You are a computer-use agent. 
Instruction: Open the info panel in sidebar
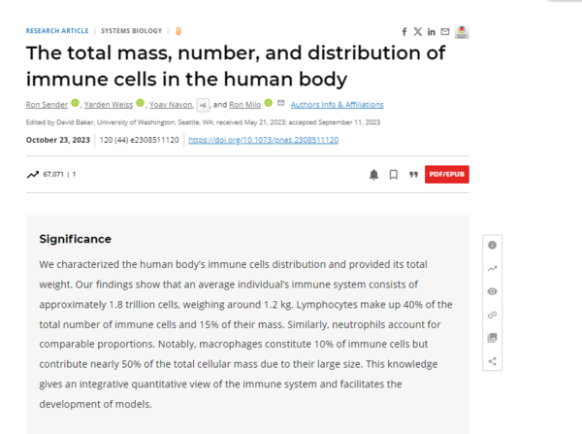493,245
